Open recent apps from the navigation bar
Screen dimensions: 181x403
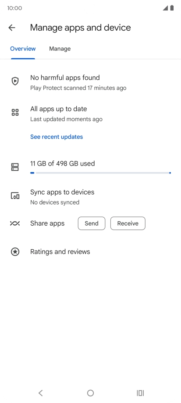coord(140,393)
